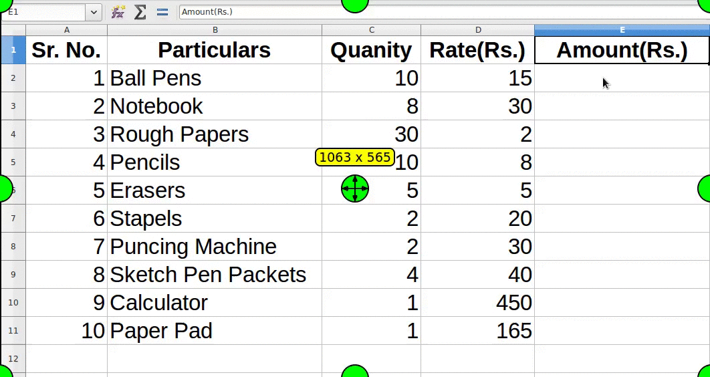Select row 5 header
This screenshot has height=377, width=710.
click(13, 162)
